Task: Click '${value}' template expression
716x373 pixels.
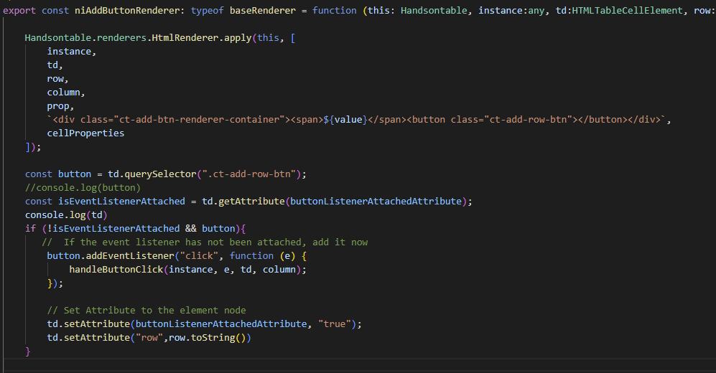Action: coord(345,120)
